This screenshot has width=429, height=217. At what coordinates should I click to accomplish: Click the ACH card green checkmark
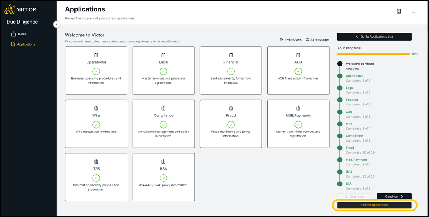tap(298, 71)
